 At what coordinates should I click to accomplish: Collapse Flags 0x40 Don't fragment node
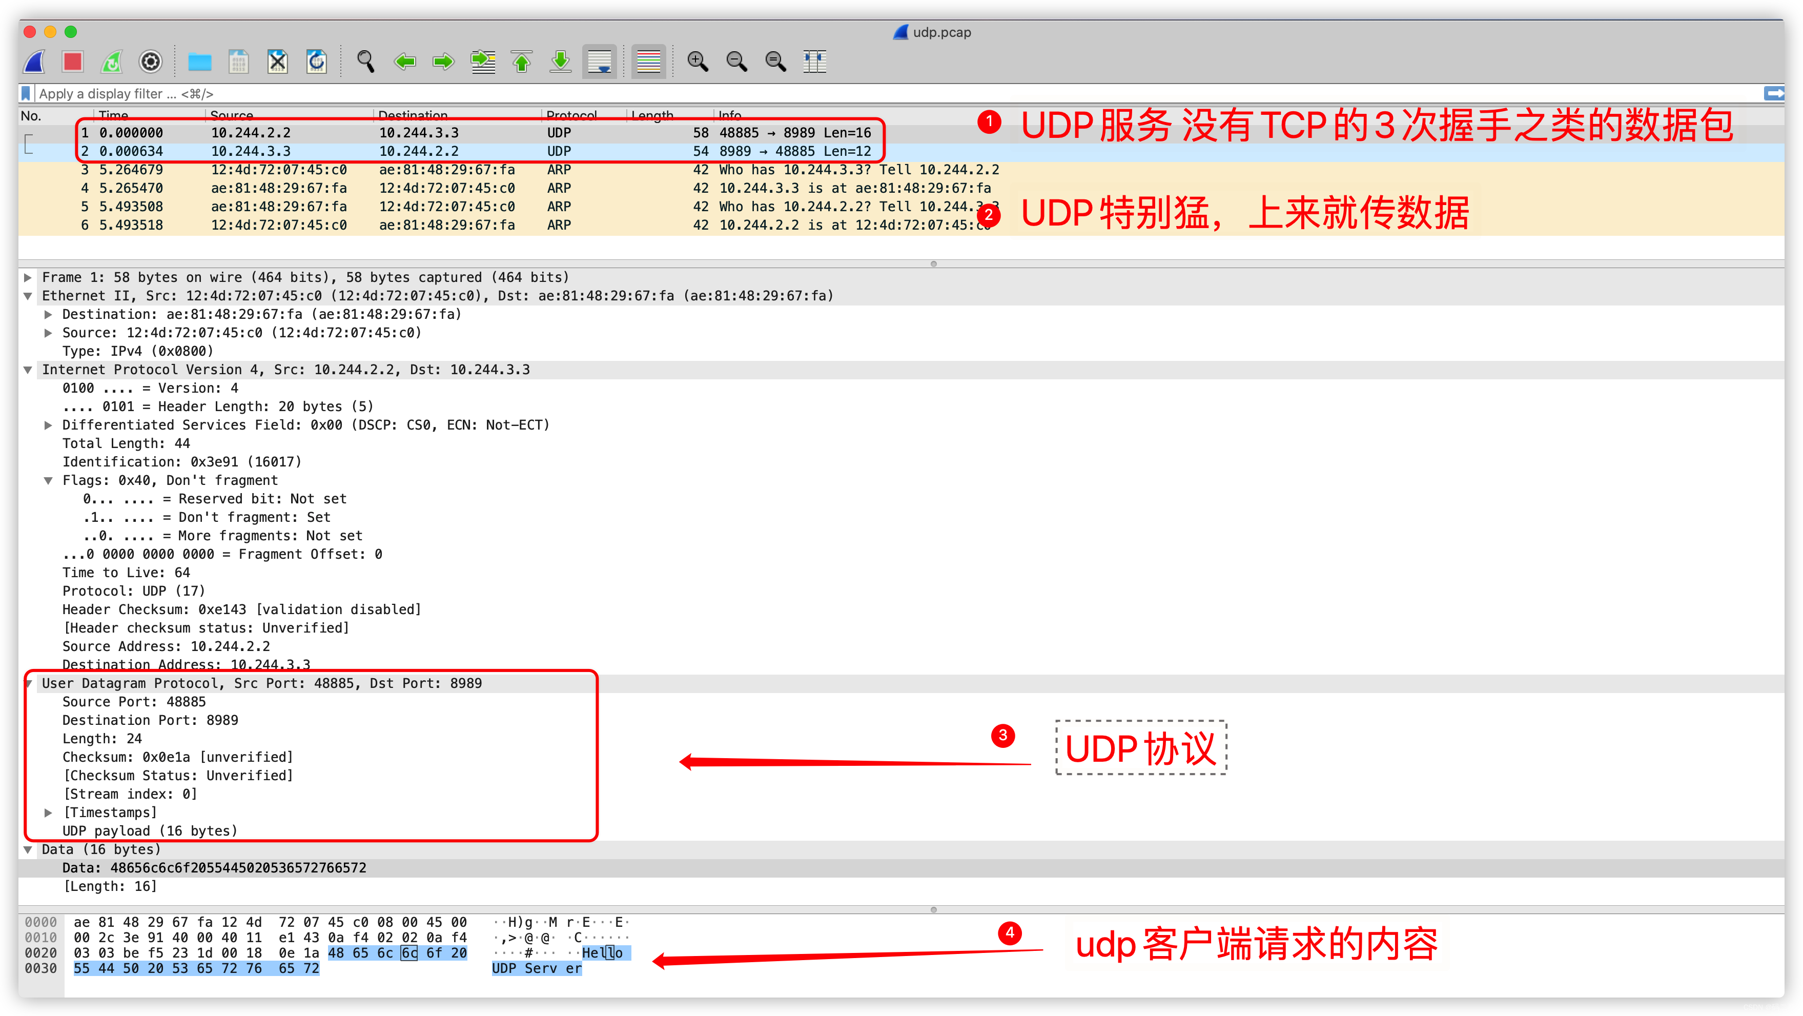coord(48,481)
